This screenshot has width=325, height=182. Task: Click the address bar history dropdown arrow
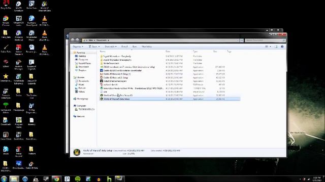238,40
